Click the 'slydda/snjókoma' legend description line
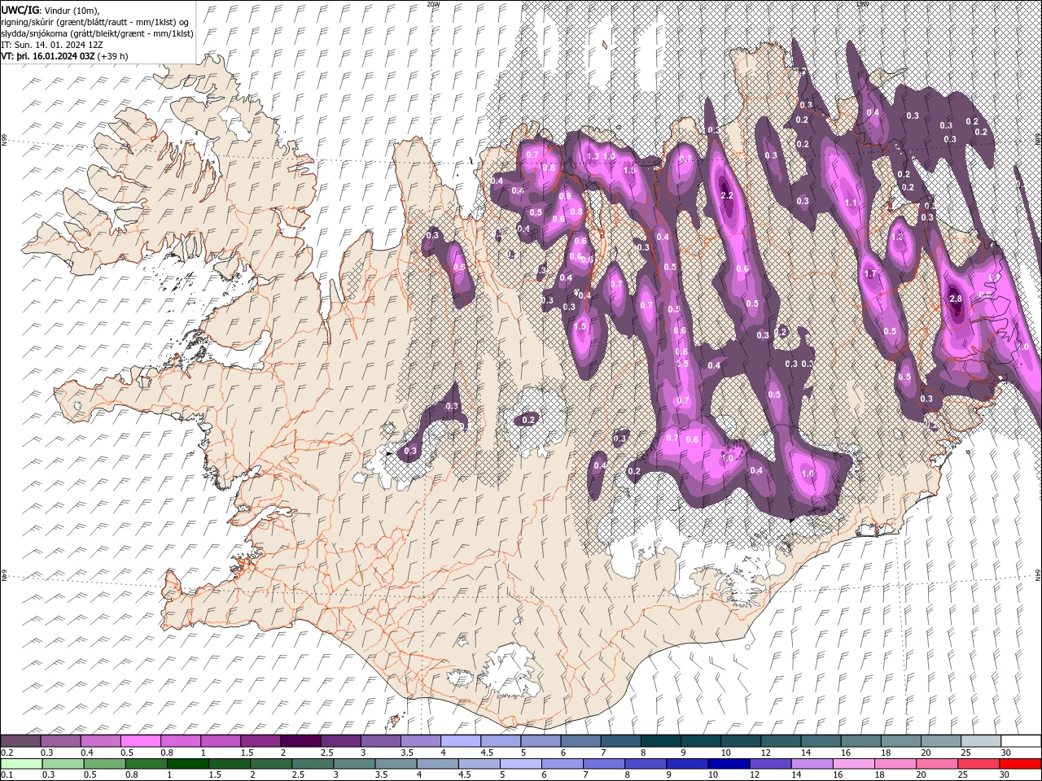1042x781 pixels. tap(97, 33)
